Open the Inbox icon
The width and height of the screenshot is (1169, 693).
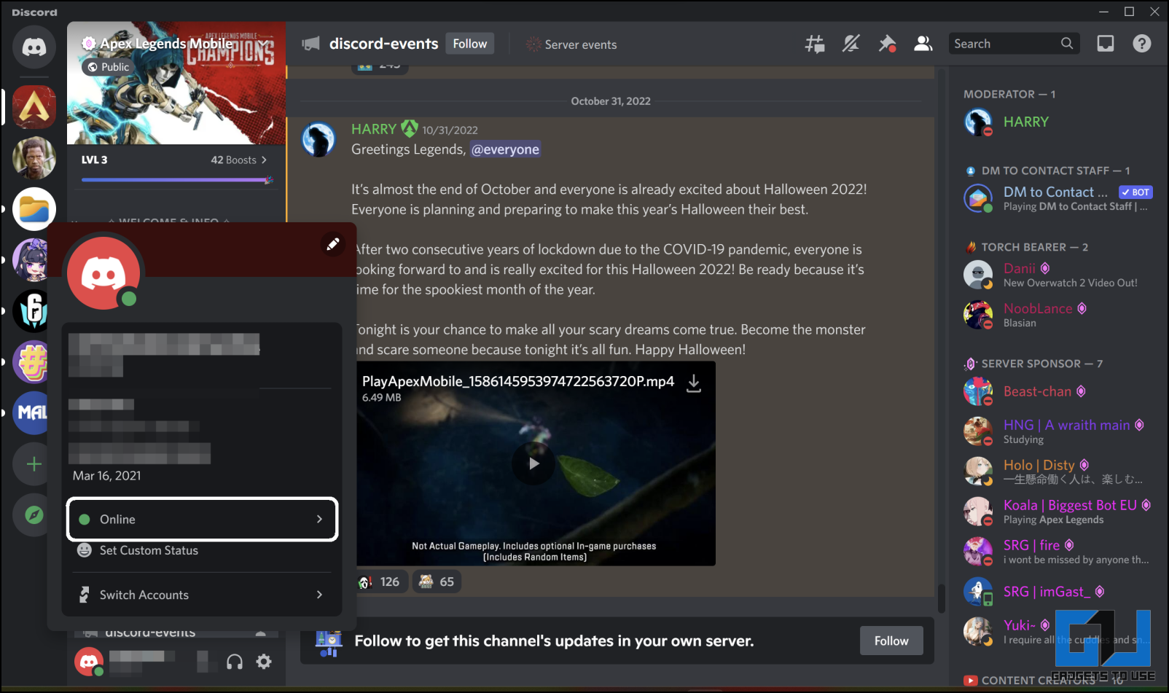[1106, 44]
